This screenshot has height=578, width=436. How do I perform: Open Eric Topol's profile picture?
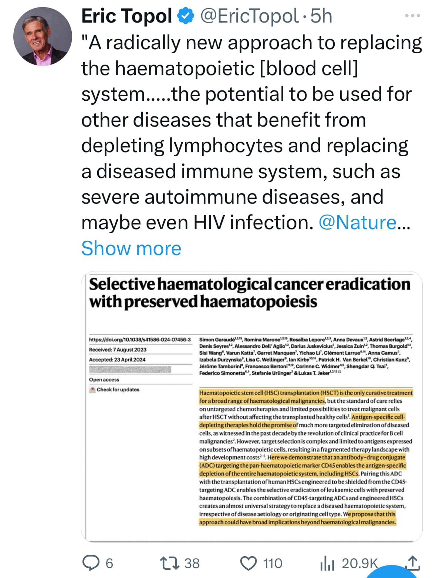[43, 37]
